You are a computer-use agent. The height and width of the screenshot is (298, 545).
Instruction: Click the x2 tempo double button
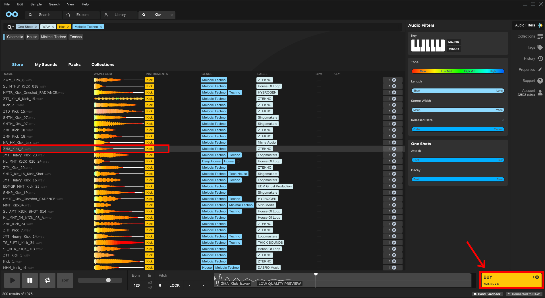(150, 283)
